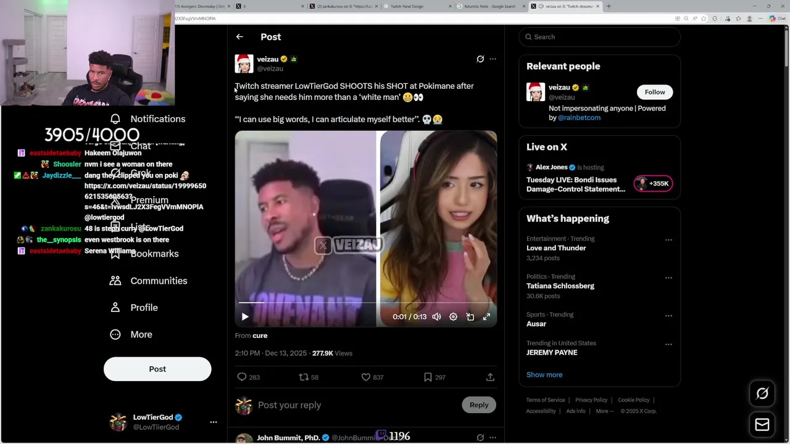Viewport: 790px width, 444px height.
Task: Open Cookie Policy footer link
Action: [x=634, y=400]
